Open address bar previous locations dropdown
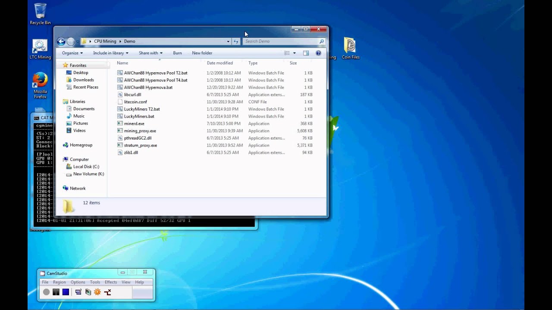Viewport: 552px width, 310px height. (228, 41)
